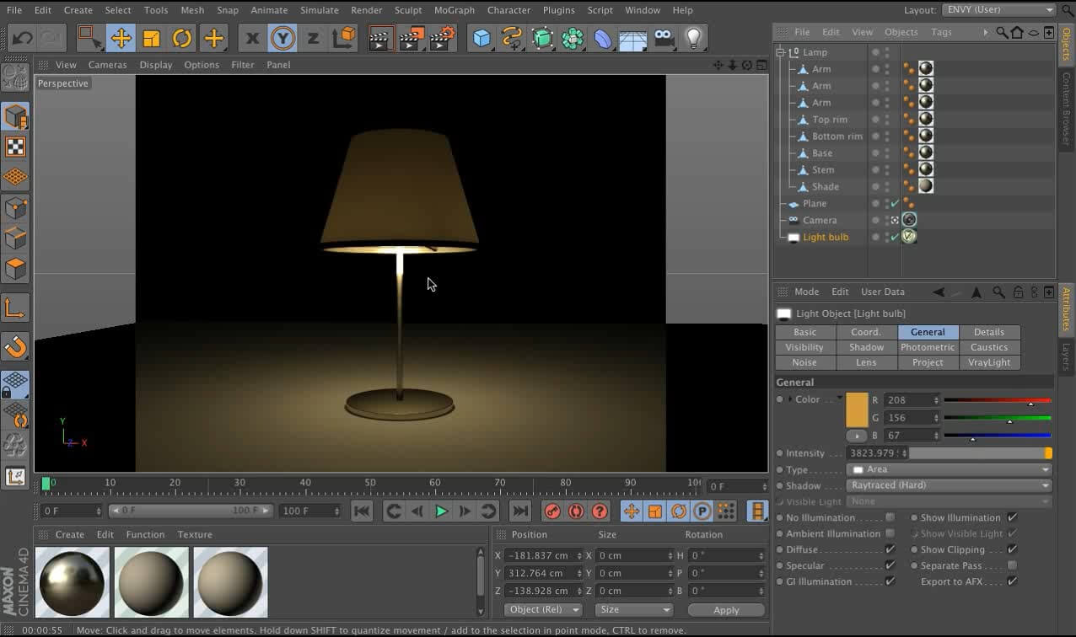Image resolution: width=1076 pixels, height=637 pixels.
Task: Click the Render View clapperboard icon
Action: pos(381,38)
